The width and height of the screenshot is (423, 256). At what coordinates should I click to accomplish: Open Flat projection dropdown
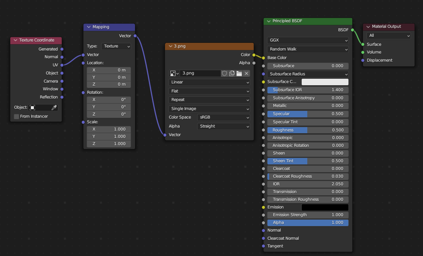click(209, 91)
